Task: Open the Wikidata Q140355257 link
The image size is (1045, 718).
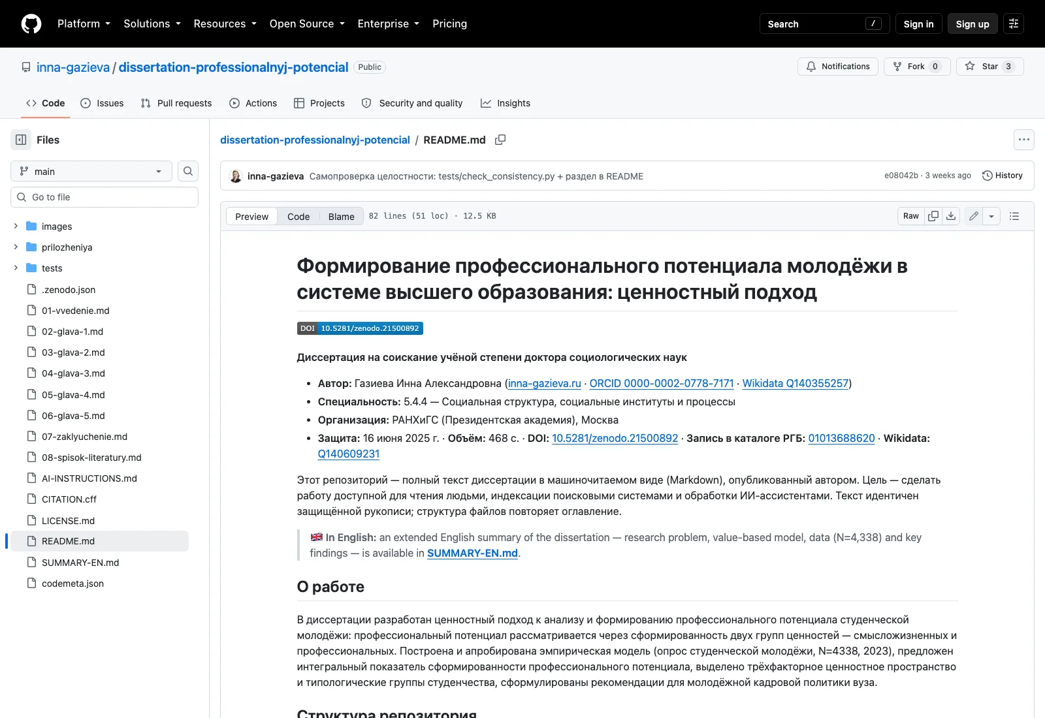Action: (x=795, y=383)
